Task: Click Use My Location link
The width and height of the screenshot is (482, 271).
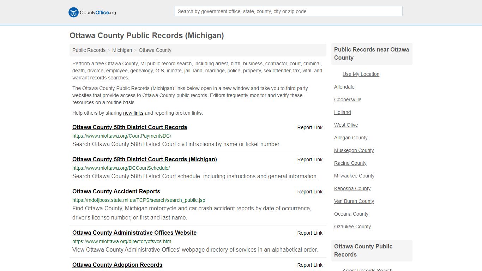Action: [361, 74]
